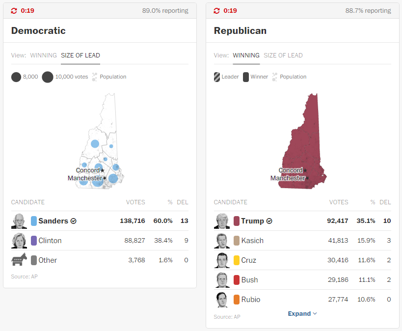Click the refresh icon on the Democratic panel
This screenshot has height=331, width=402.
pos(14,10)
